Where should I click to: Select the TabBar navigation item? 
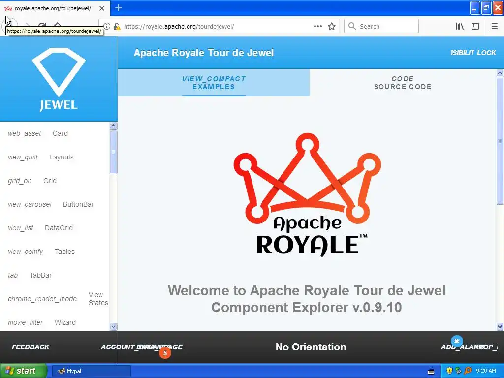(x=40, y=275)
